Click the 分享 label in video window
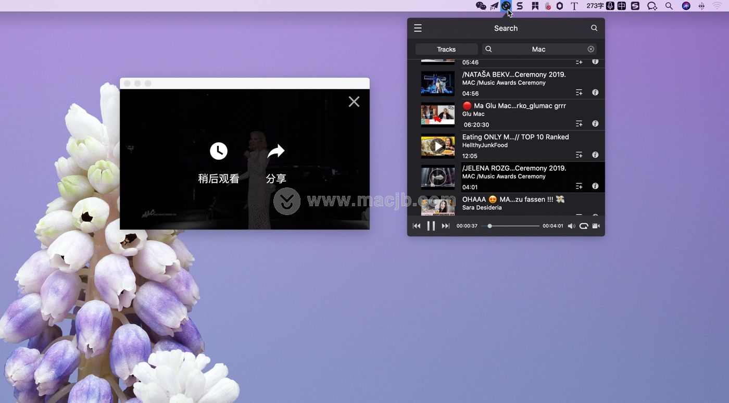This screenshot has height=403, width=729. 276,179
